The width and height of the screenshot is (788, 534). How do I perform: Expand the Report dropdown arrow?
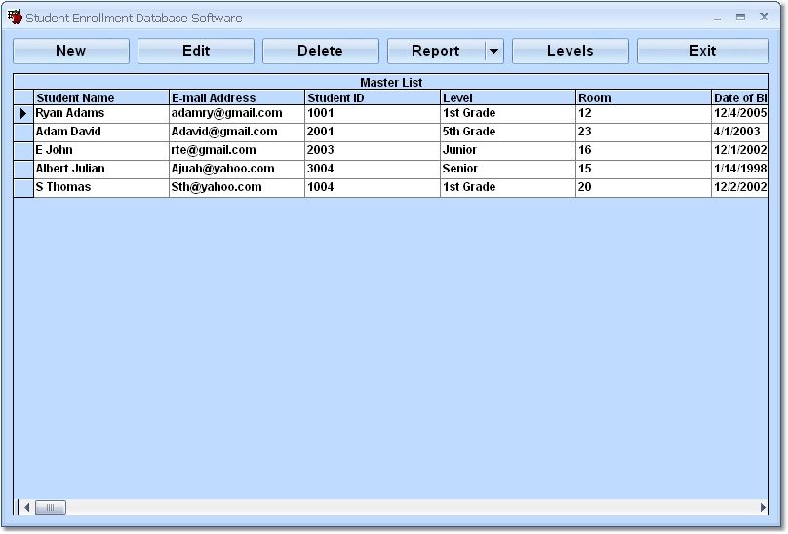pyautogui.click(x=494, y=51)
